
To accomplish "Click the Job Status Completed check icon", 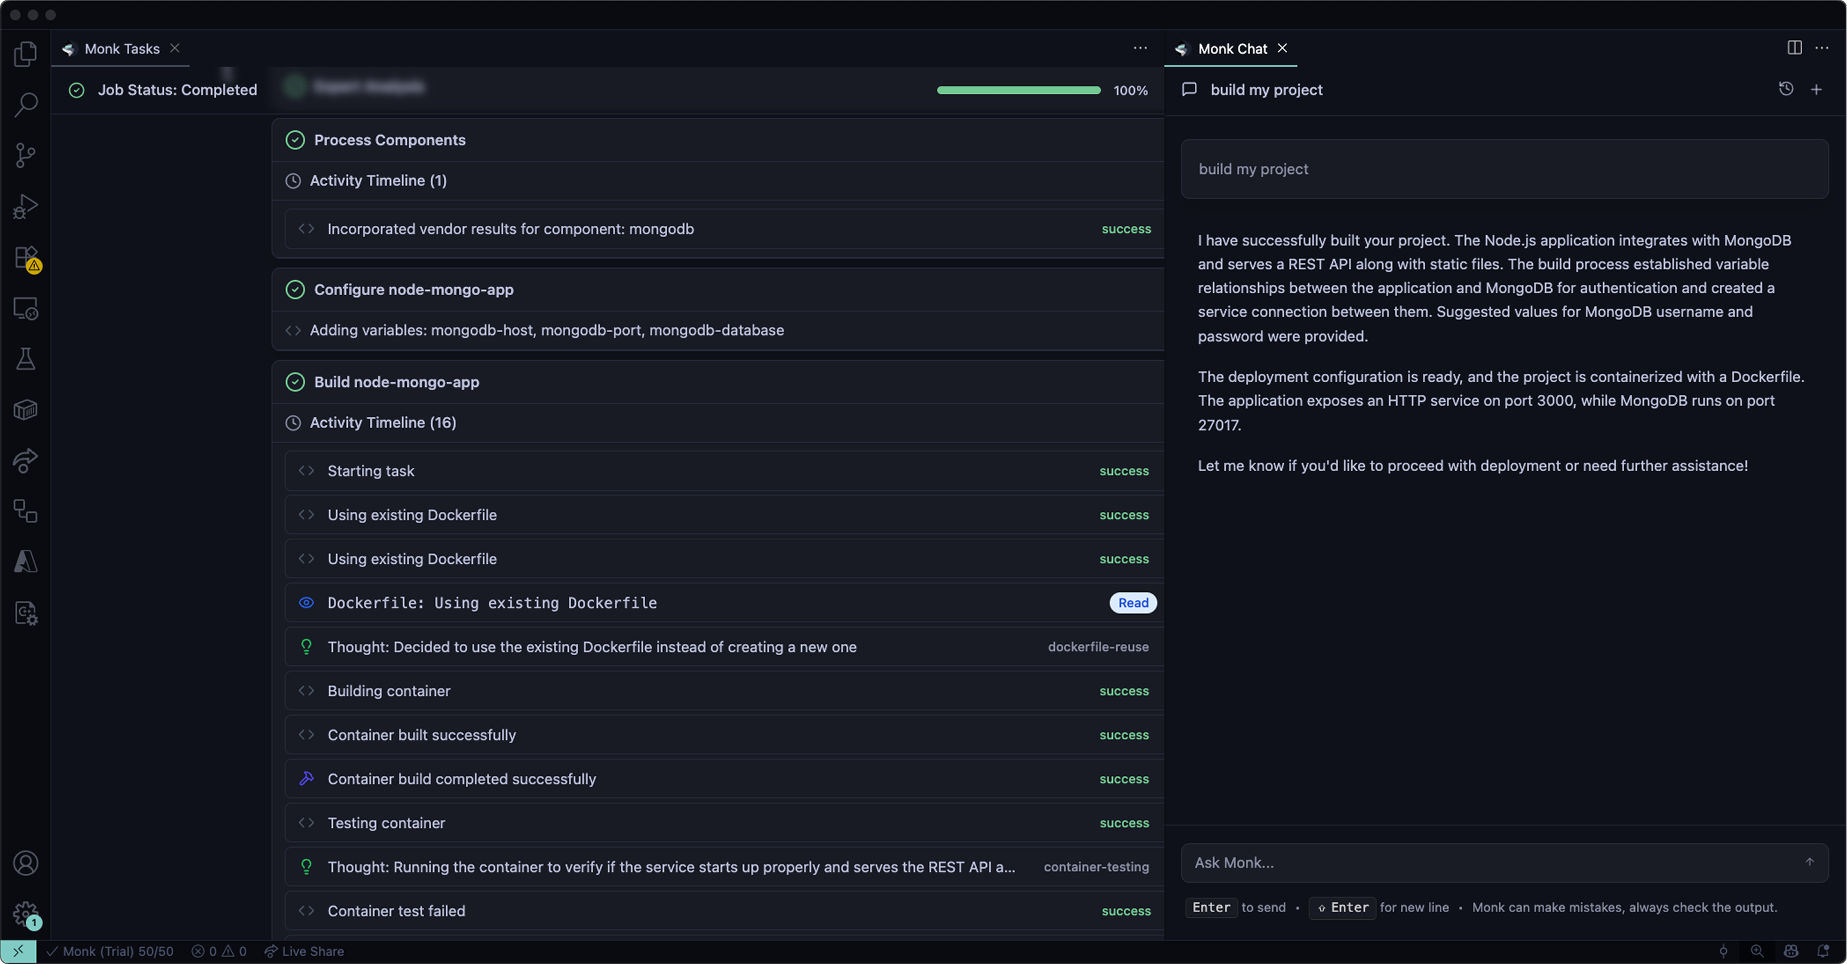I will pos(76,90).
